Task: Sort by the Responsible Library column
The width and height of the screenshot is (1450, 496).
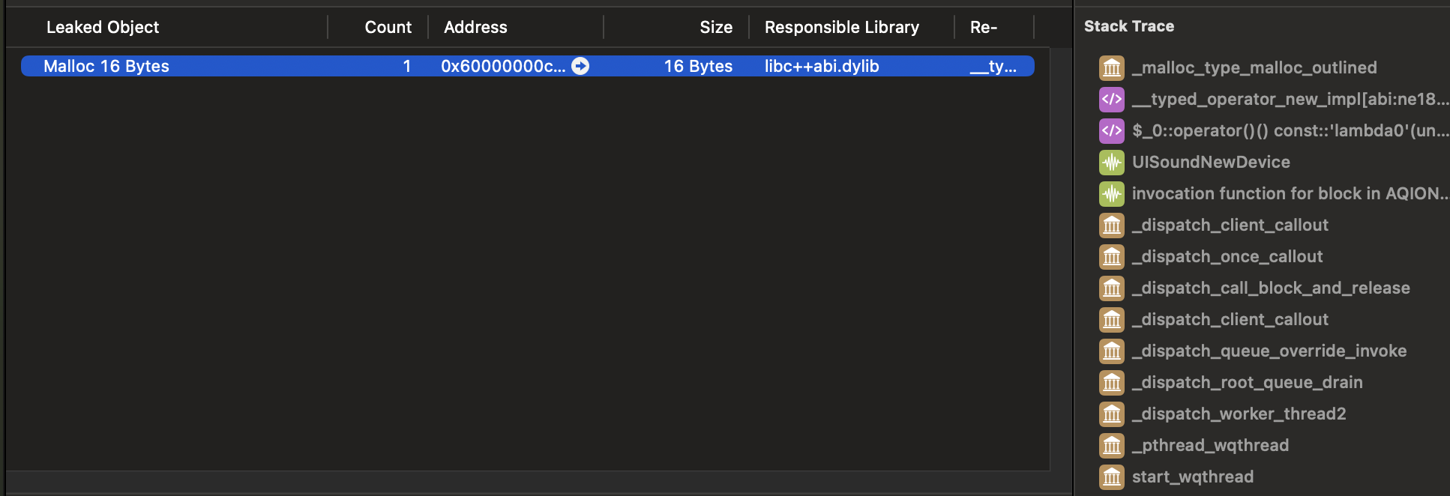Action: (x=841, y=27)
